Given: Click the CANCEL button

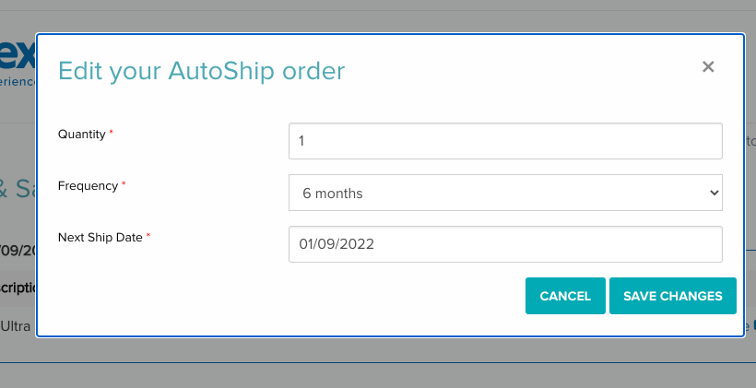Looking at the screenshot, I should pos(565,296).
